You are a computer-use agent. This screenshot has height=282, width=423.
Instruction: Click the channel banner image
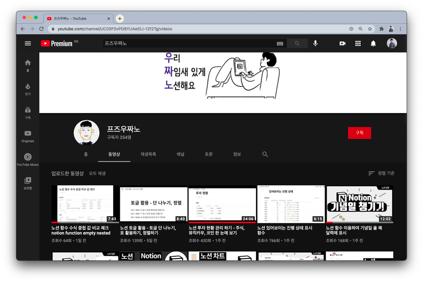(x=223, y=83)
